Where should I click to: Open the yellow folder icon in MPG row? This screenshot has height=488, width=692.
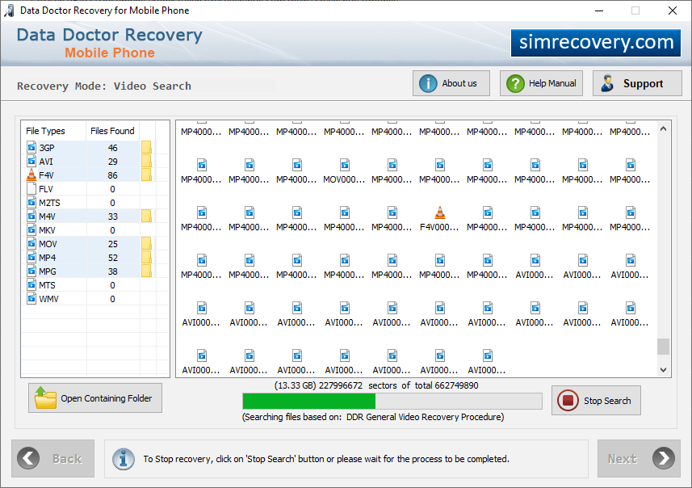(146, 271)
